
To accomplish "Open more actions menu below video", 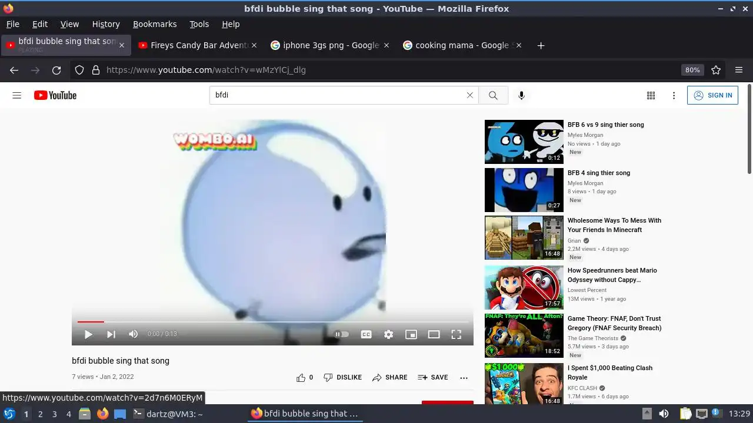I will (464, 378).
